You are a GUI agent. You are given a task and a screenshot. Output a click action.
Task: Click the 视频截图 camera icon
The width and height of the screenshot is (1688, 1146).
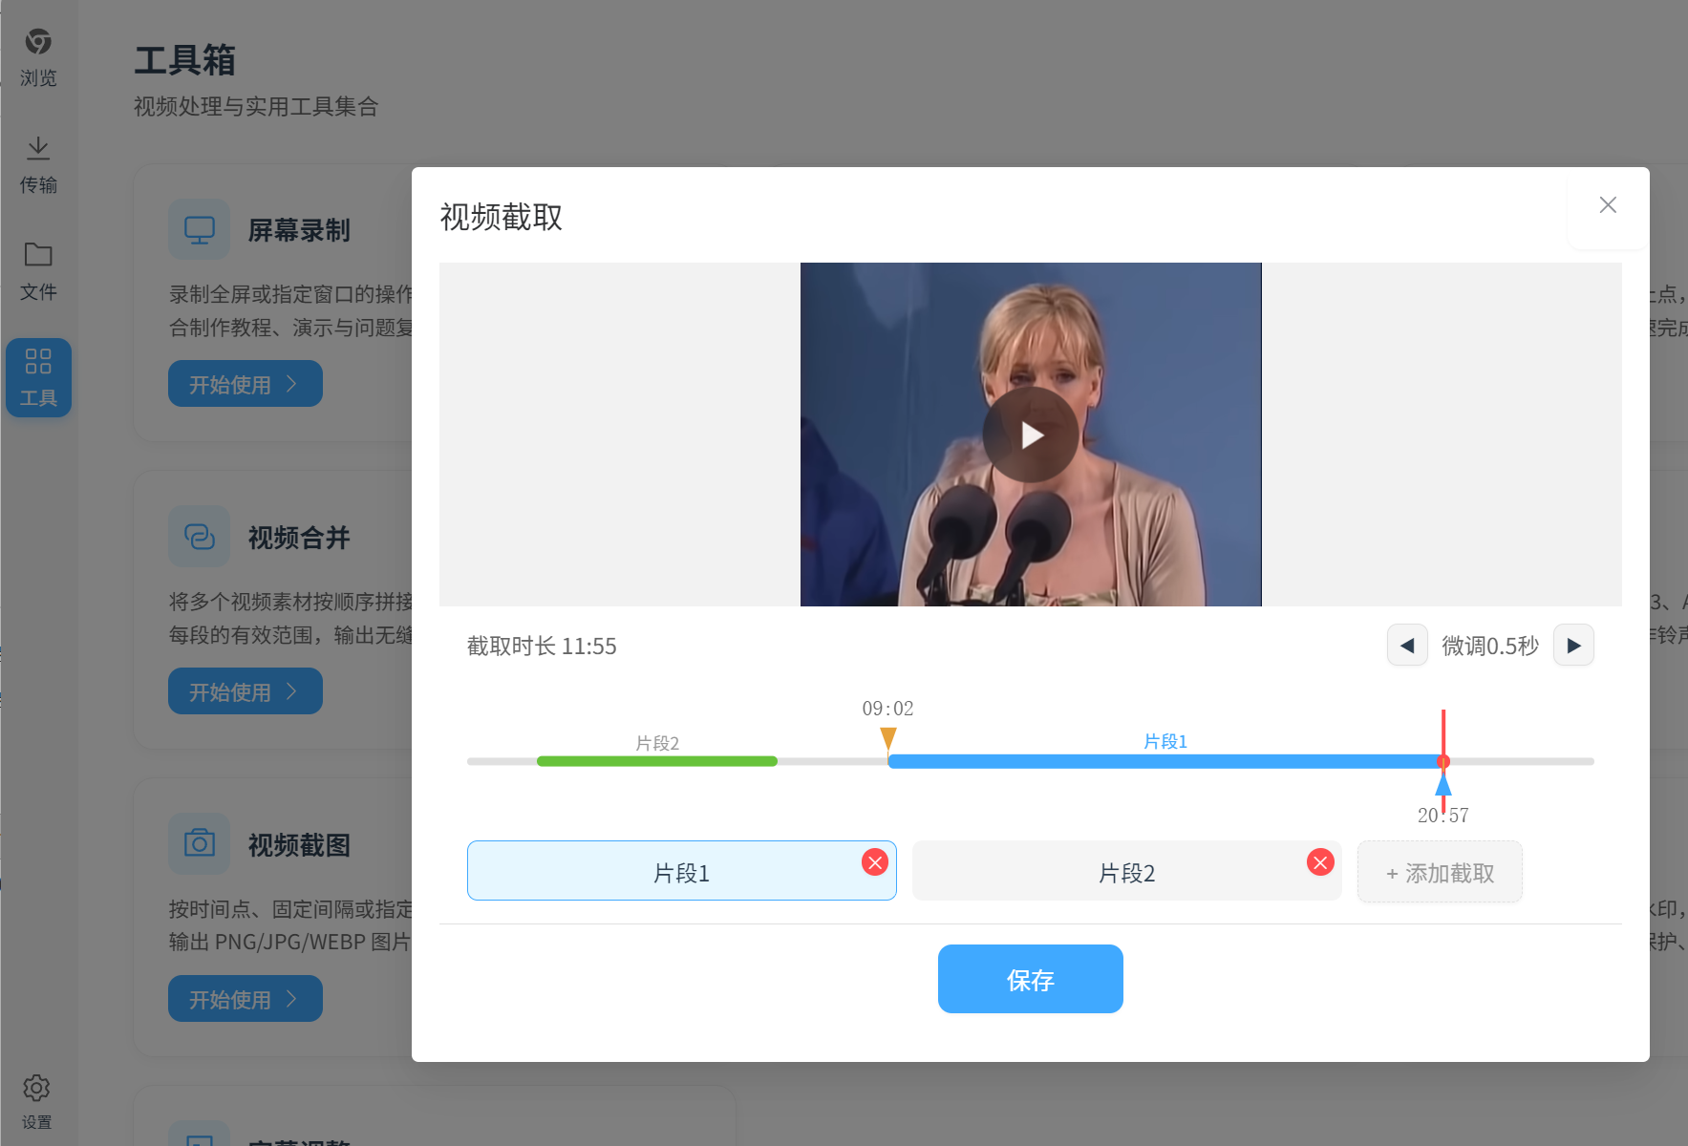coord(200,844)
